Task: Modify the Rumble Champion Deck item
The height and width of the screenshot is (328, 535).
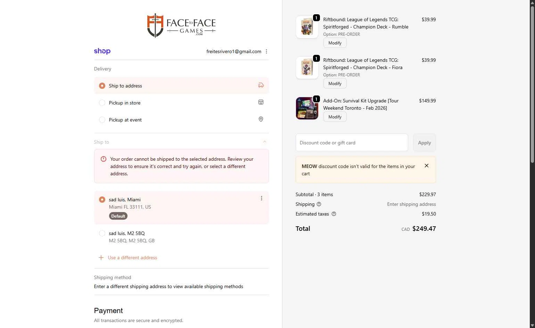Action: click(x=335, y=43)
